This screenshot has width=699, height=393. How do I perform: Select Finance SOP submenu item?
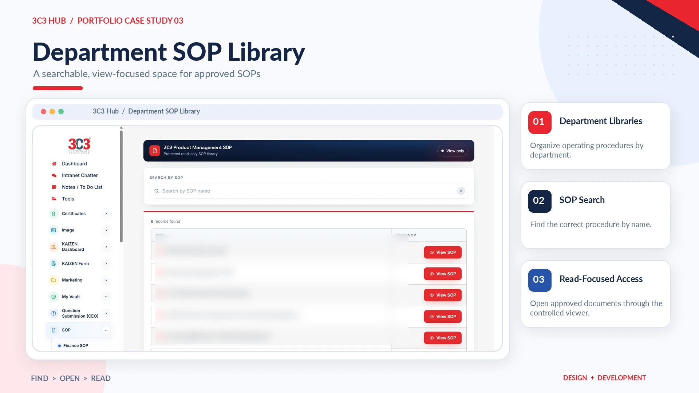click(75, 346)
